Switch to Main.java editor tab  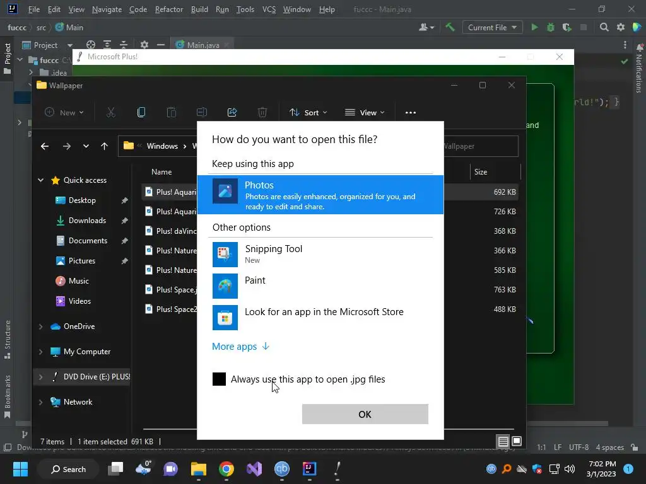203,45
